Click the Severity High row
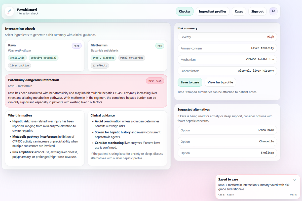The image size is (302, 201). click(x=227, y=37)
